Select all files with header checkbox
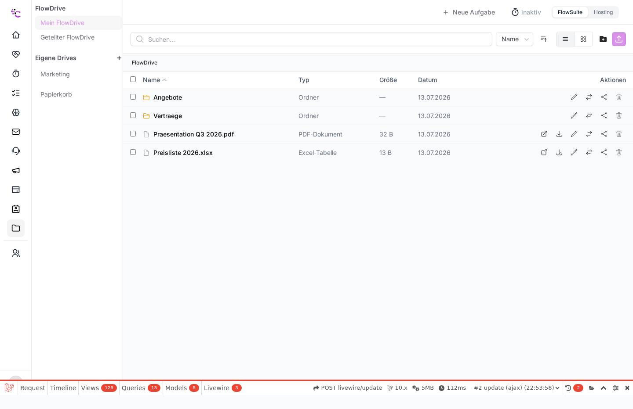The image size is (633, 409). click(x=133, y=79)
